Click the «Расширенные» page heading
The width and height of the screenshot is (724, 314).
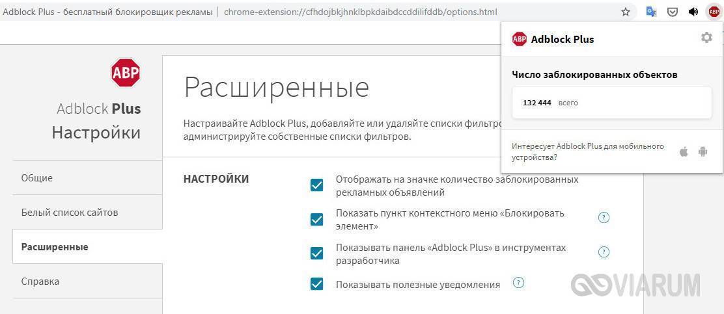pos(276,88)
